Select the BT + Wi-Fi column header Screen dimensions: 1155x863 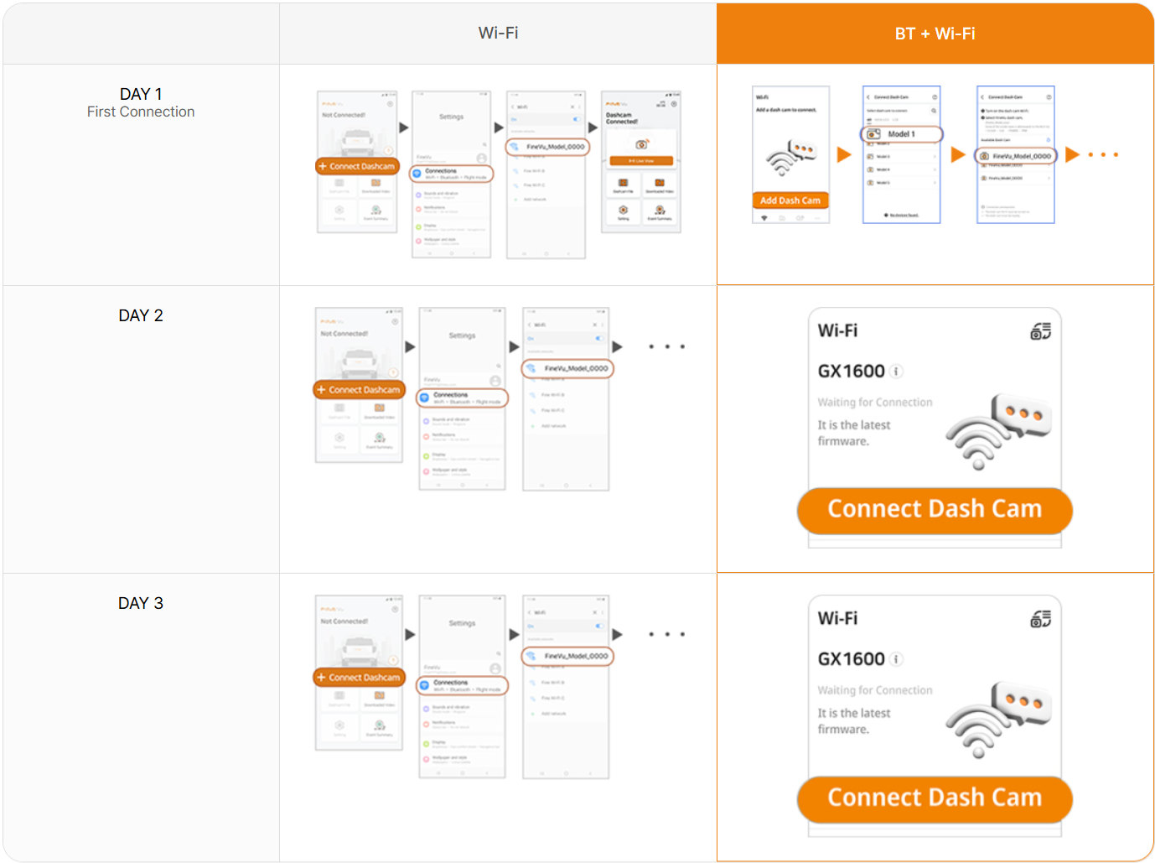(935, 34)
